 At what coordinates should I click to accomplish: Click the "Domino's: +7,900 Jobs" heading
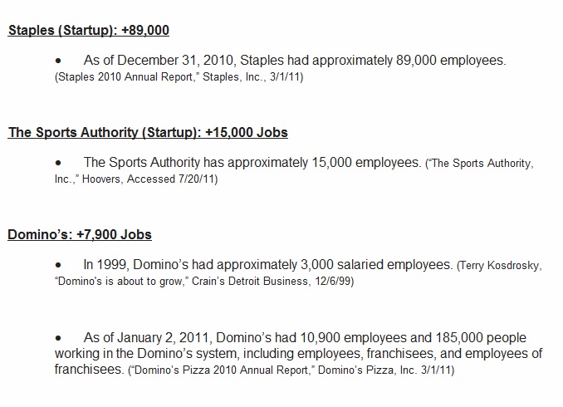80,234
